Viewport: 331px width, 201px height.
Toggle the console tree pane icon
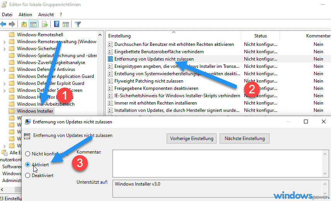[x=34, y=24]
